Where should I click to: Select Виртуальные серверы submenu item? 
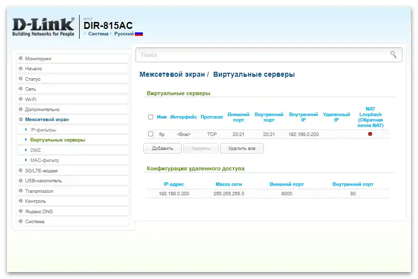click(73, 140)
